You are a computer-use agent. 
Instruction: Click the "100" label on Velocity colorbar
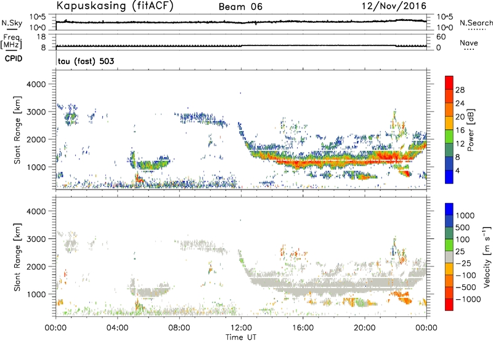tap(463, 239)
